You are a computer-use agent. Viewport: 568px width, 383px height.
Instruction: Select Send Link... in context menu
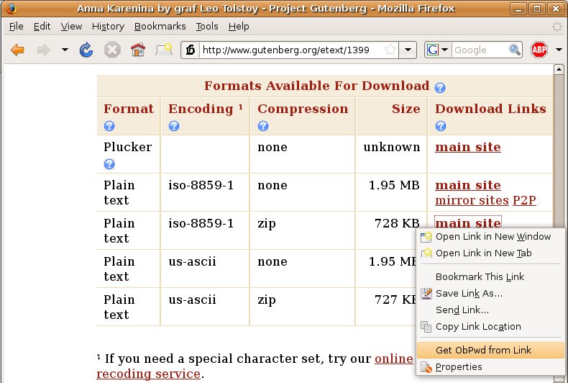[491, 310]
